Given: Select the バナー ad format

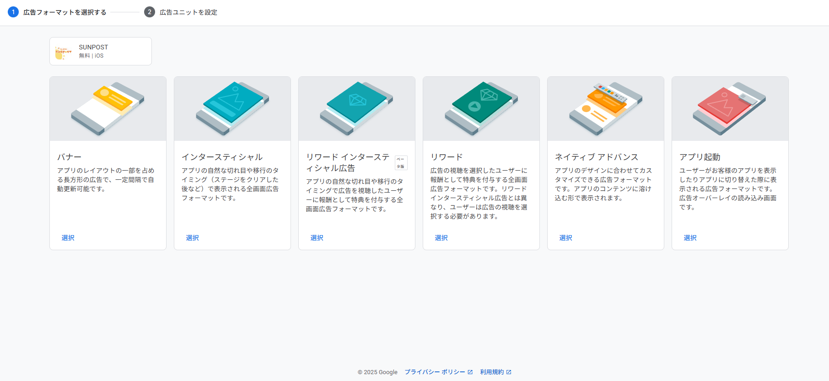Looking at the screenshot, I should click(x=68, y=238).
